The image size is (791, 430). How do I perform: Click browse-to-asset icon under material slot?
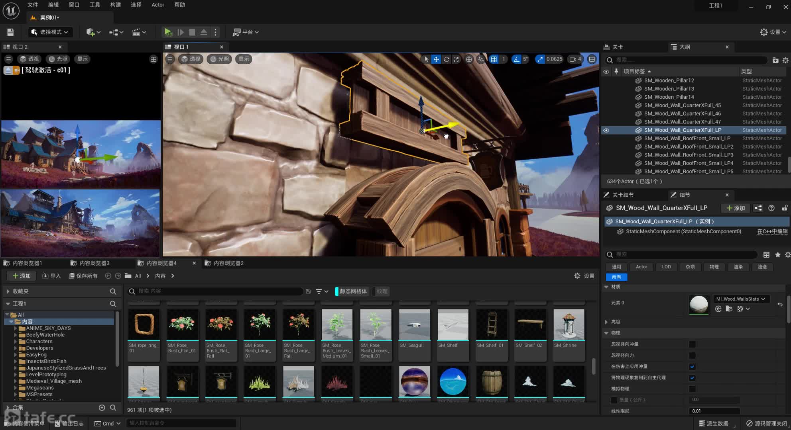[729, 309]
